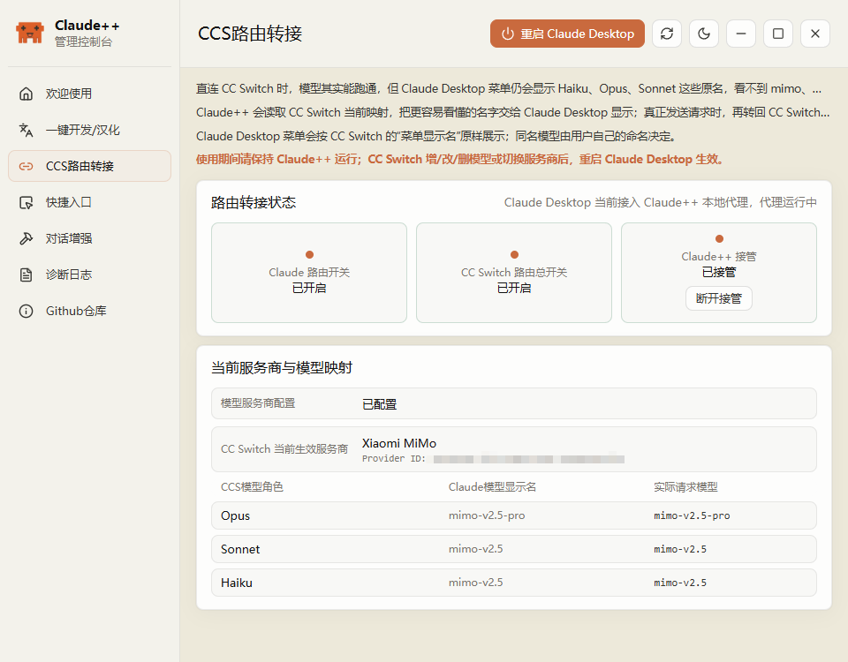Minimize the Claude++ window
848x662 pixels.
(x=741, y=34)
